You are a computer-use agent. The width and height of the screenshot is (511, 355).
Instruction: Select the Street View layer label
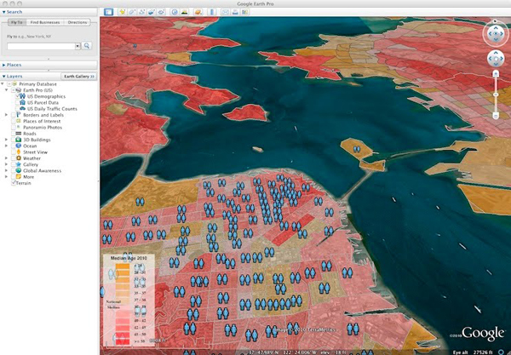[35, 152]
